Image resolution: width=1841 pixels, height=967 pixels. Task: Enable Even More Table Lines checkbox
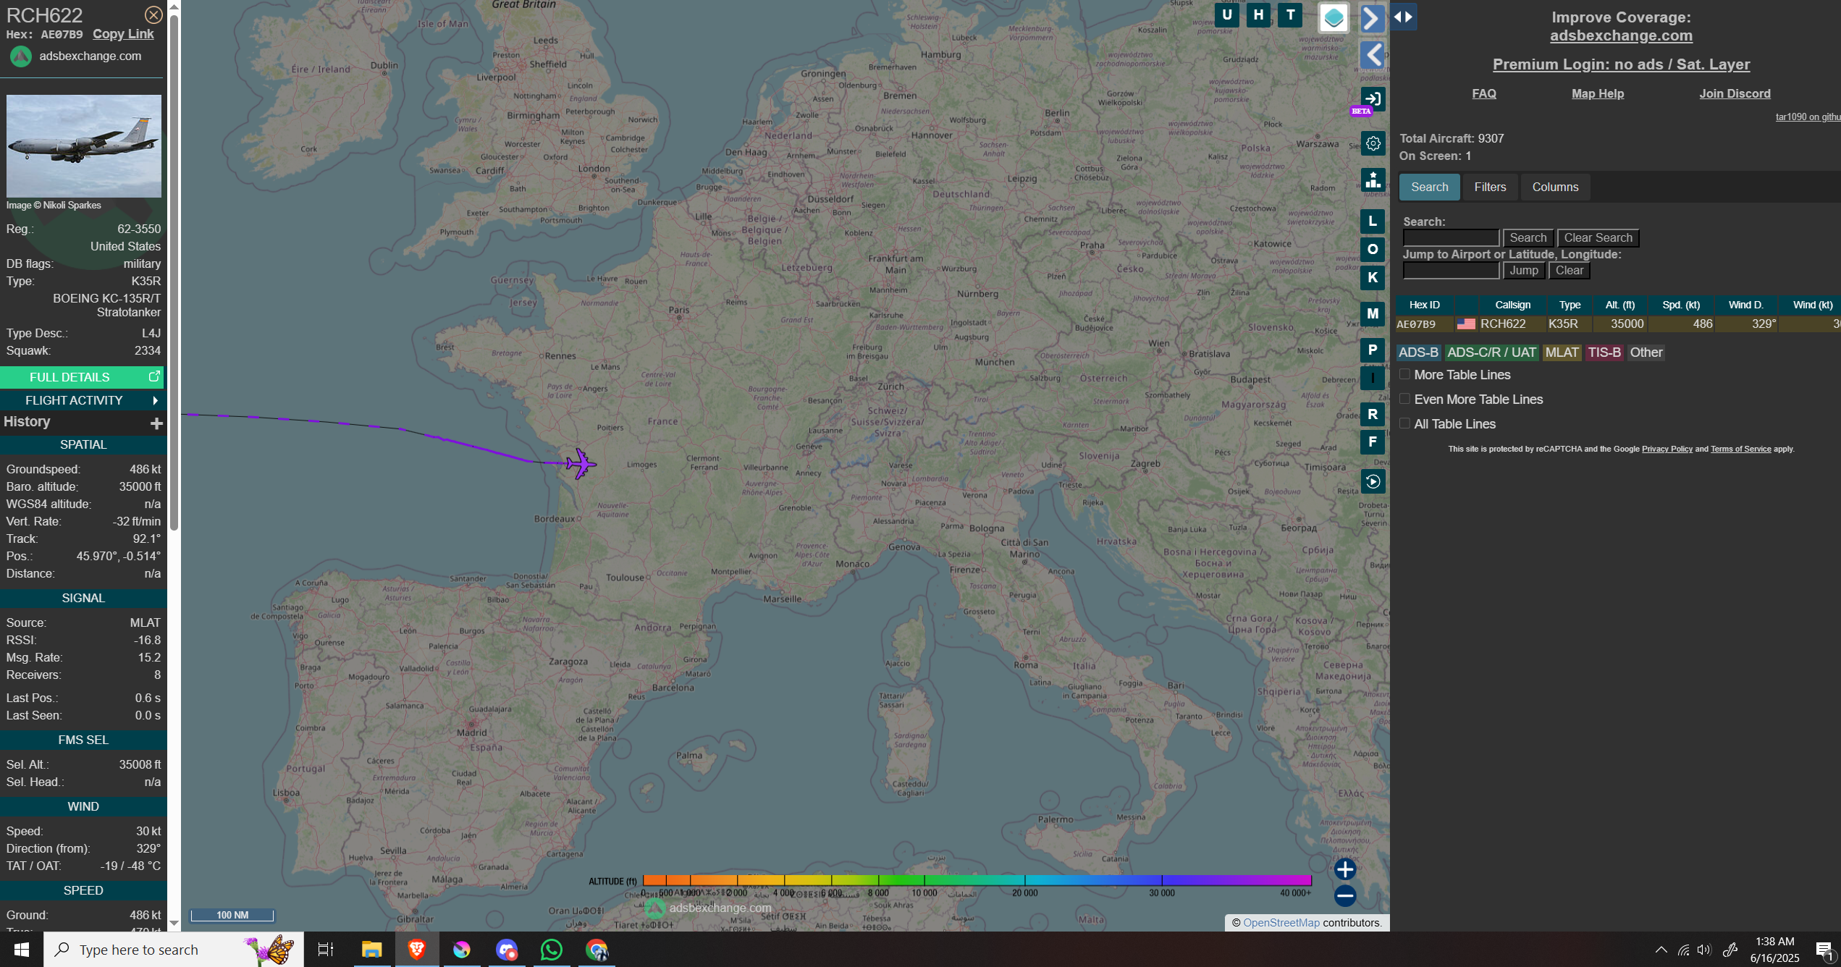(x=1404, y=399)
